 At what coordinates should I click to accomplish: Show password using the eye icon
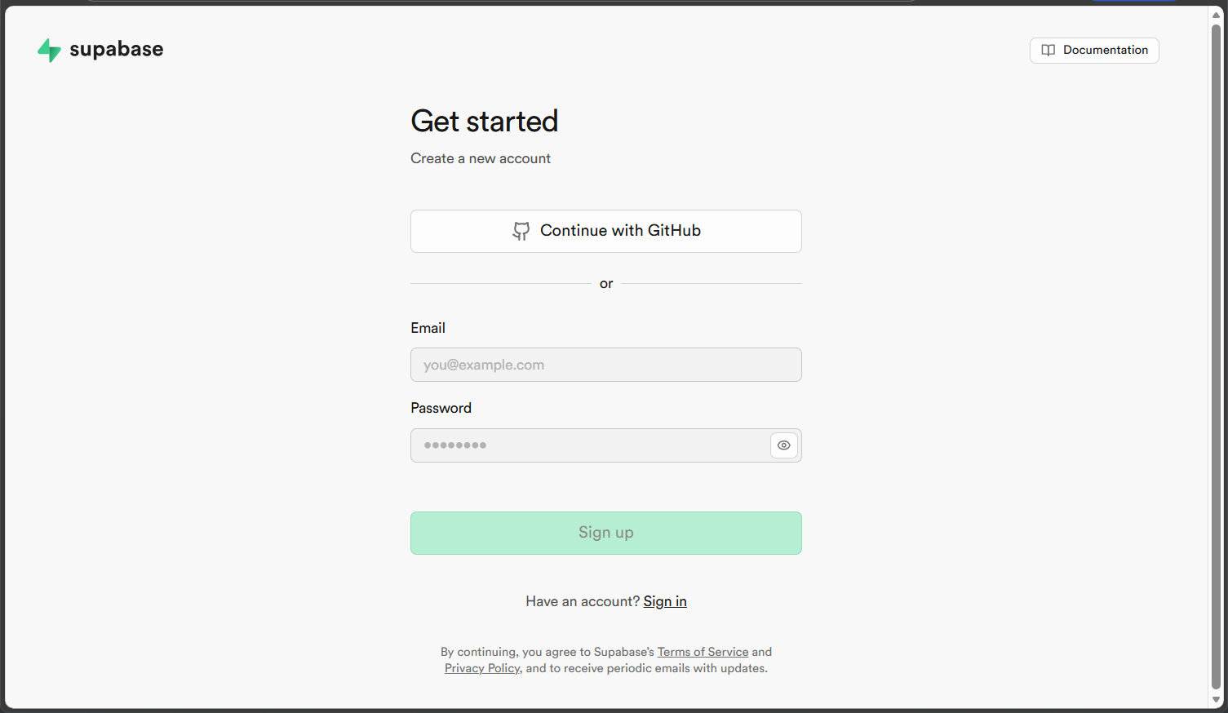click(x=784, y=445)
